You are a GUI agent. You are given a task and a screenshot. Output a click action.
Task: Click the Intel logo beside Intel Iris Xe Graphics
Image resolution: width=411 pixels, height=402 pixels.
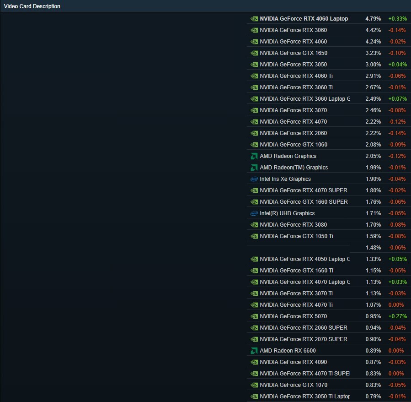[254, 179]
